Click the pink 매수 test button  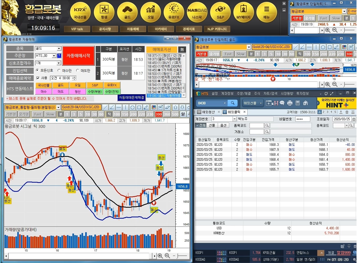(44, 92)
